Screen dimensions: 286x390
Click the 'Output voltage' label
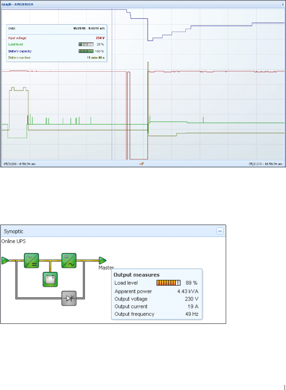pos(131,299)
